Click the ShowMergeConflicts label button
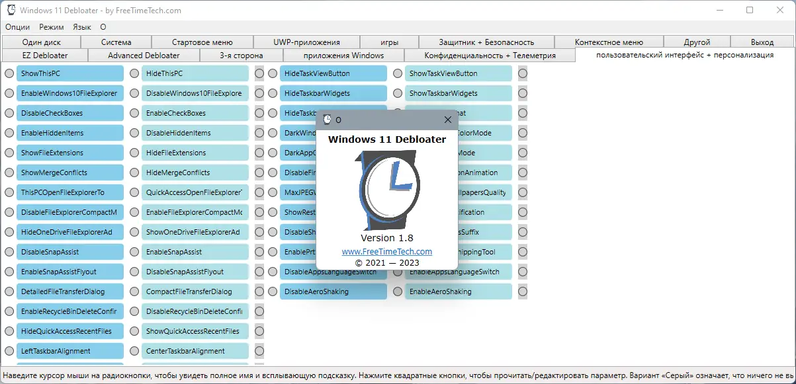 70,173
